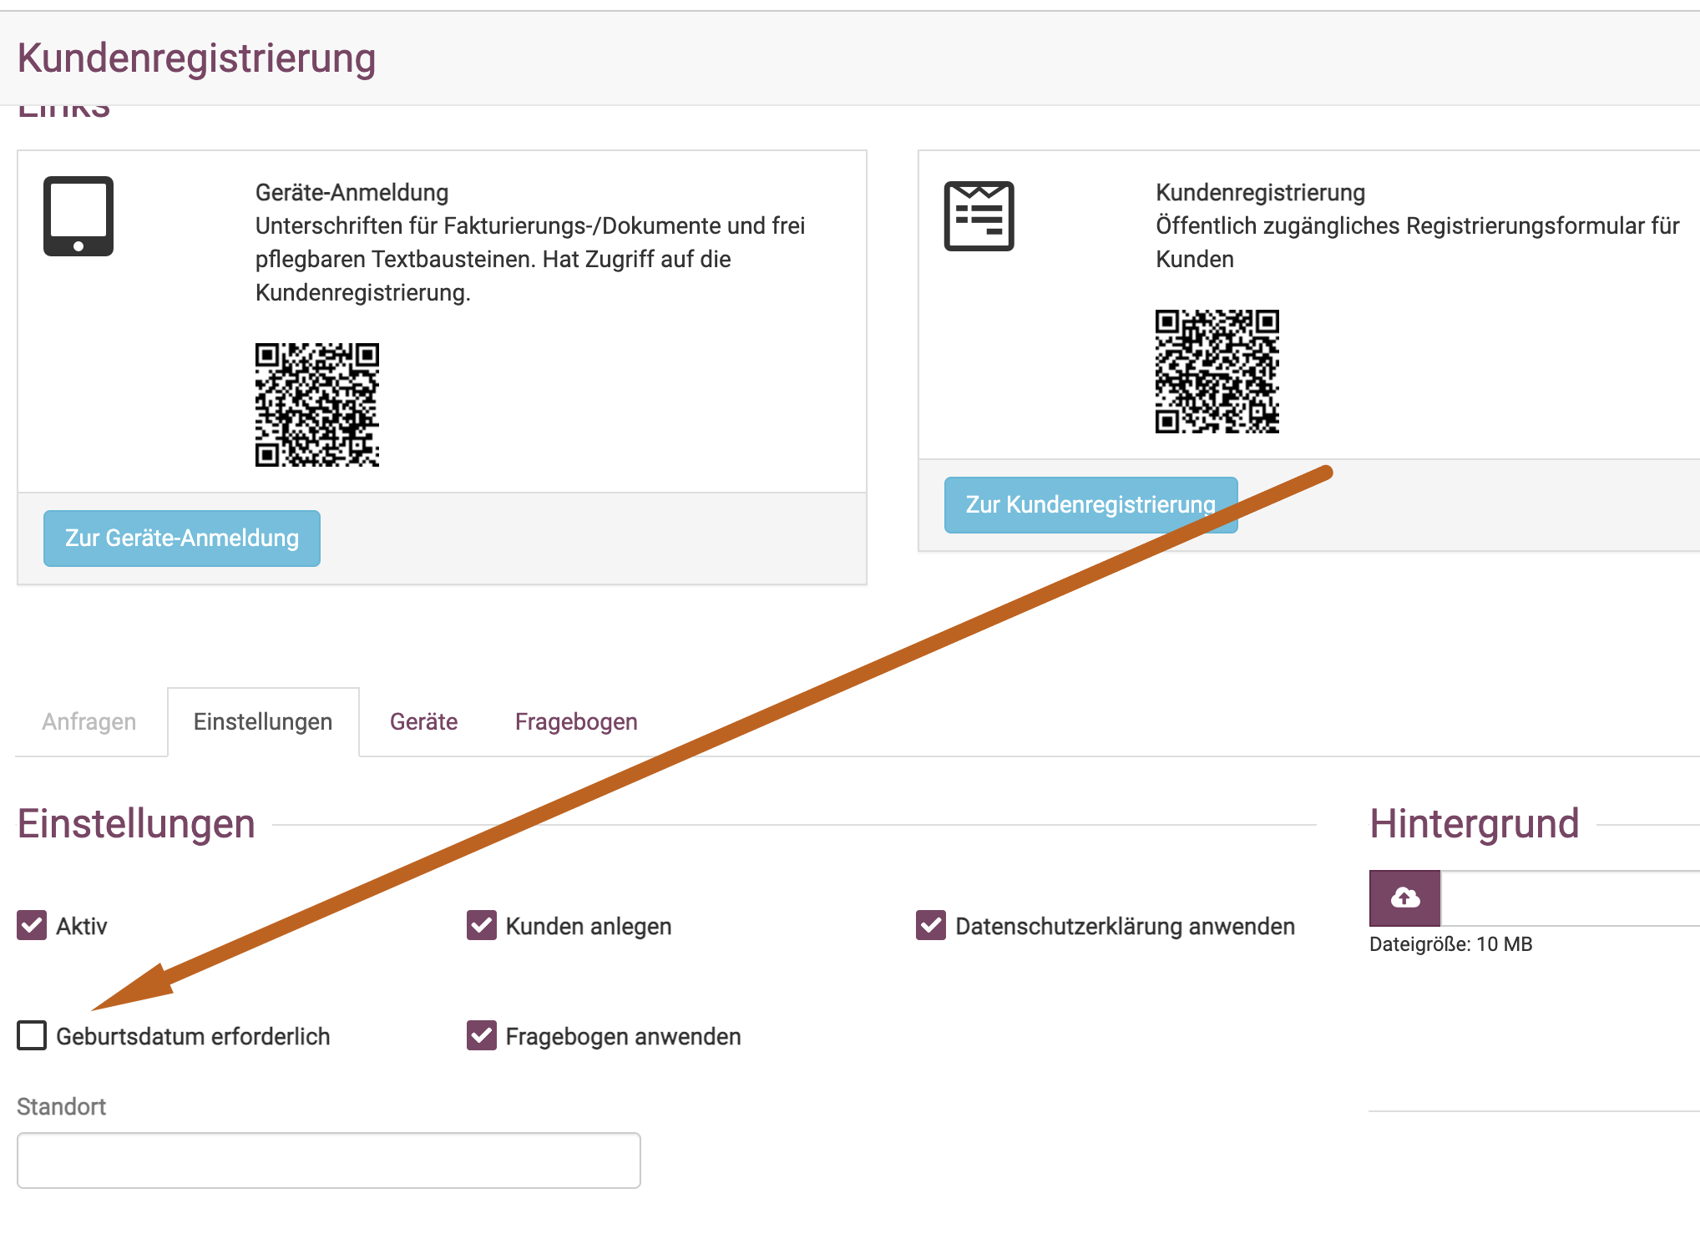Screen dimensions: 1700x1234
Task: Click the Geräte-Anmeldung QR code
Action: click(x=317, y=405)
